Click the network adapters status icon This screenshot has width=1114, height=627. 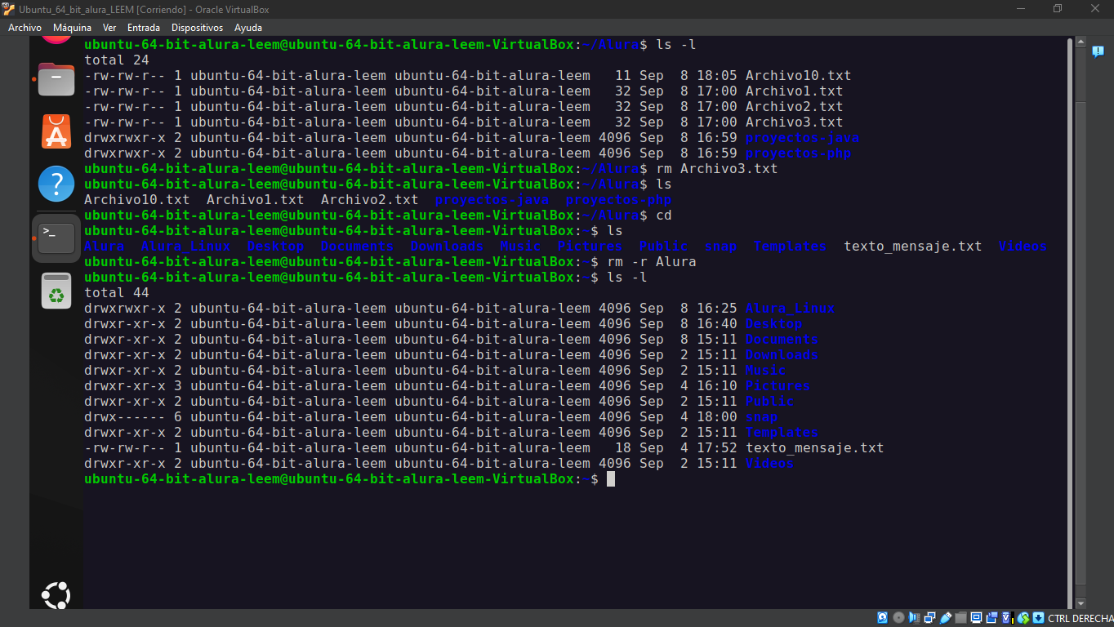coord(929,618)
